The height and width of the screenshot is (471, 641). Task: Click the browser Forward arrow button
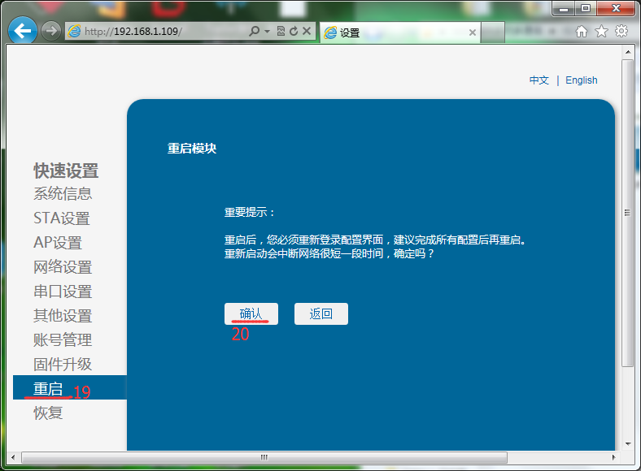pos(50,31)
